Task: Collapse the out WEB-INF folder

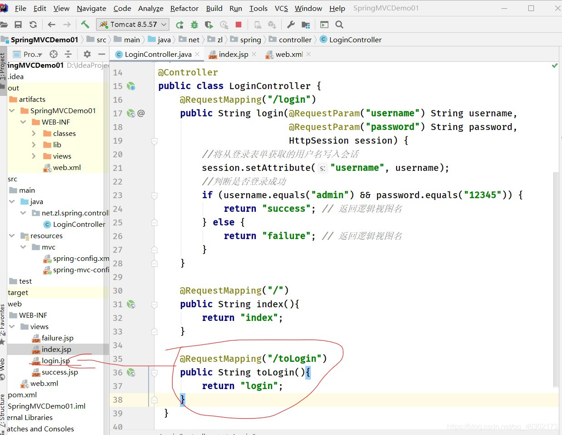Action: [23, 122]
